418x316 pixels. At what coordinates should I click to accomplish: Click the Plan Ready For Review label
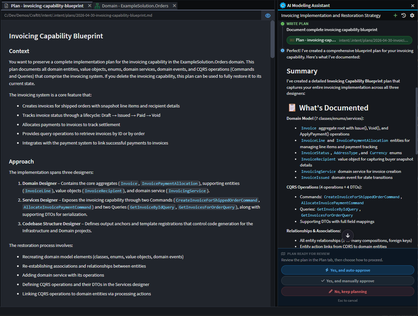coord(308,254)
